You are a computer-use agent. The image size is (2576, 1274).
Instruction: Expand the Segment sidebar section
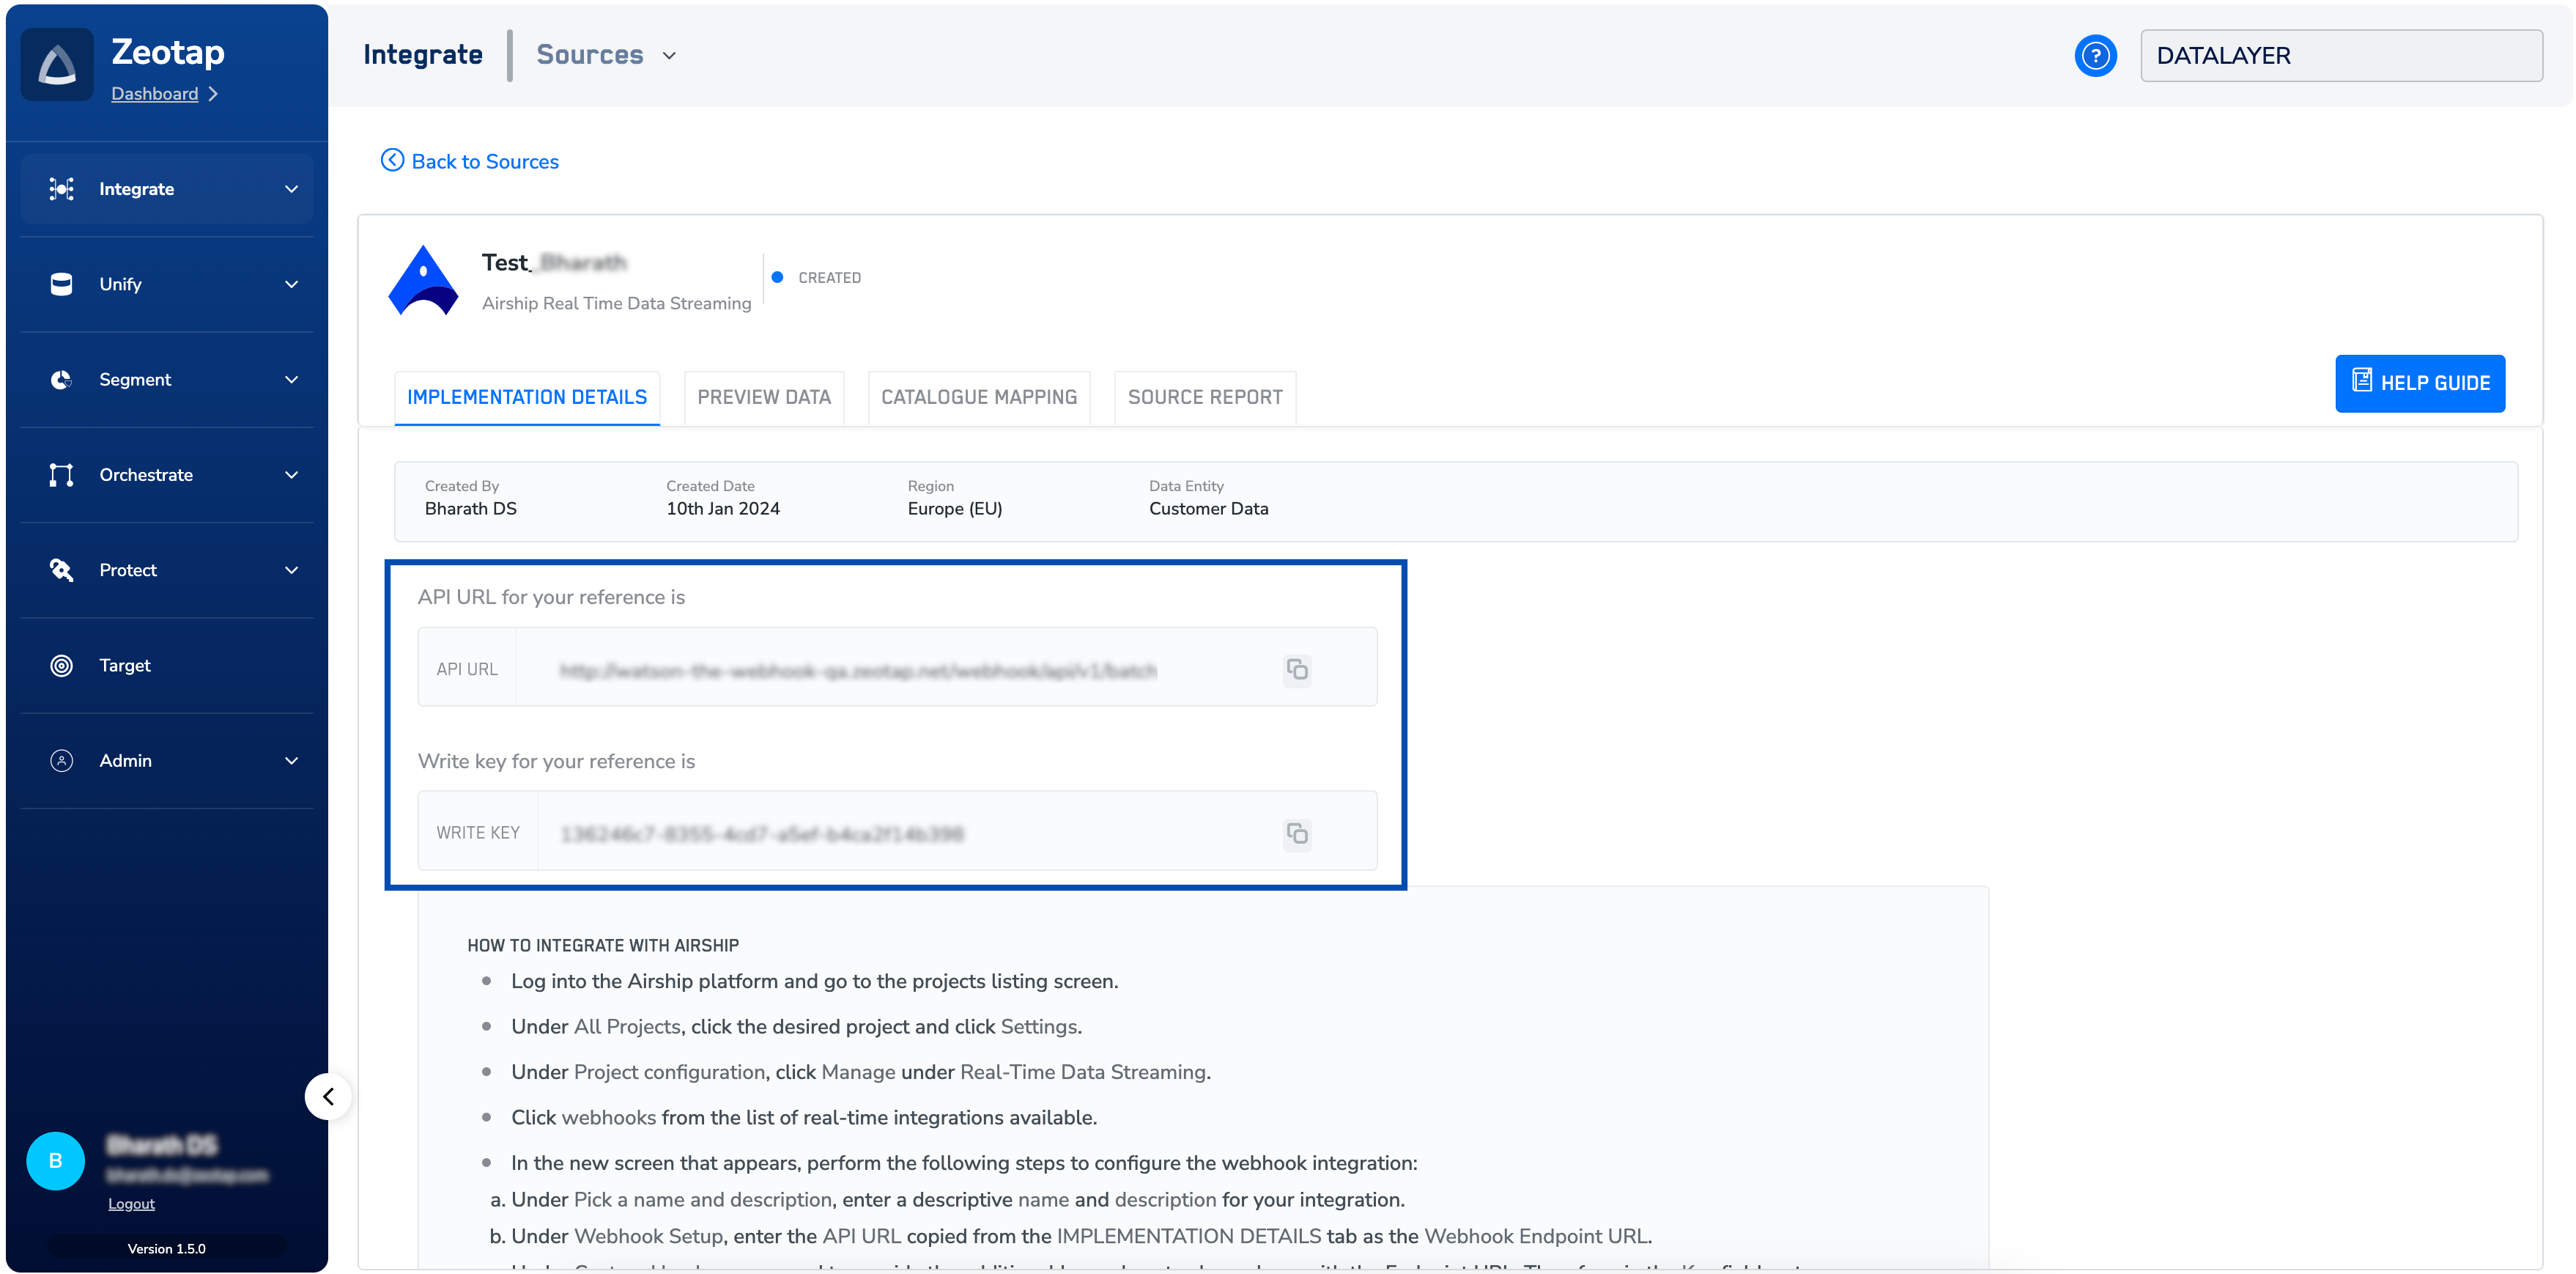pos(291,379)
